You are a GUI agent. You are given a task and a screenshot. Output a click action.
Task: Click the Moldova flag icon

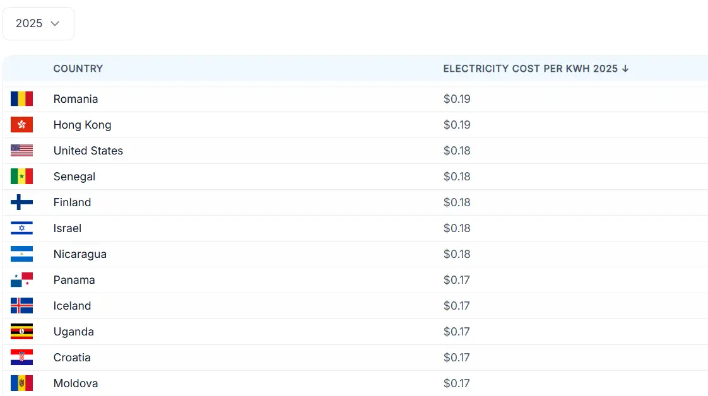pos(21,383)
